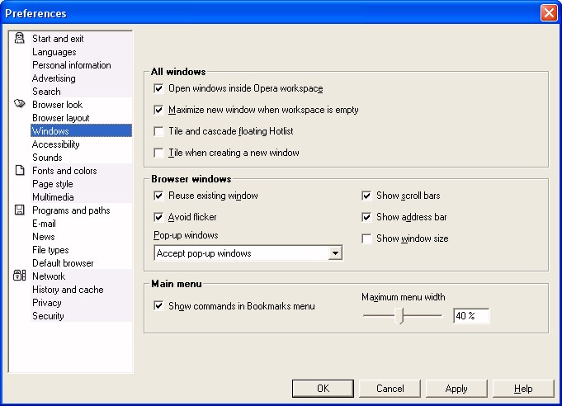Click the 40 % menu width field
Screen dimensions: 562x406
tap(471, 316)
